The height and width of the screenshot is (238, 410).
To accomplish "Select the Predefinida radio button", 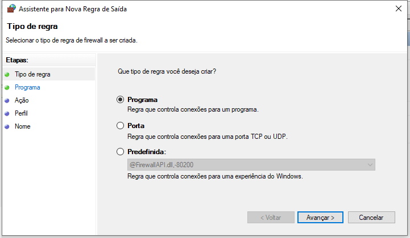I will pos(121,152).
